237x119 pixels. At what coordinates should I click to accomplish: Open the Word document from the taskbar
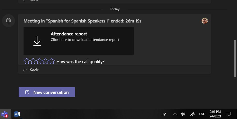point(17,114)
